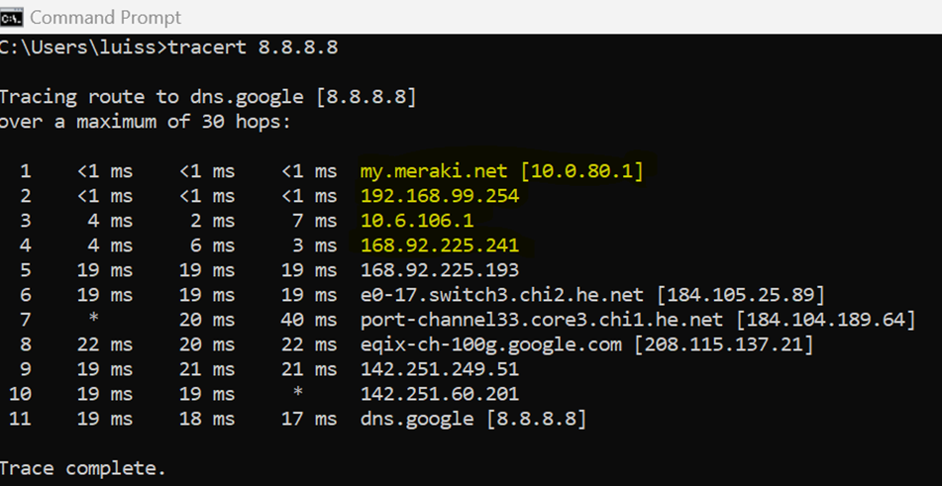Click the highlighted 10.6.106.1 address
The height and width of the screenshot is (486, 942).
coord(417,221)
